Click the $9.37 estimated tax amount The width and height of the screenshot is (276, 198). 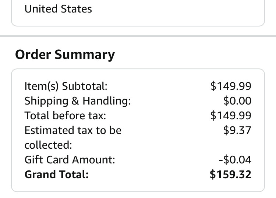pos(237,130)
